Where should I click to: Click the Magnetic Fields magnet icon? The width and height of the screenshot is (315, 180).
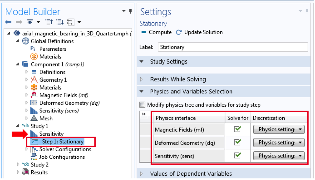coord(34,95)
